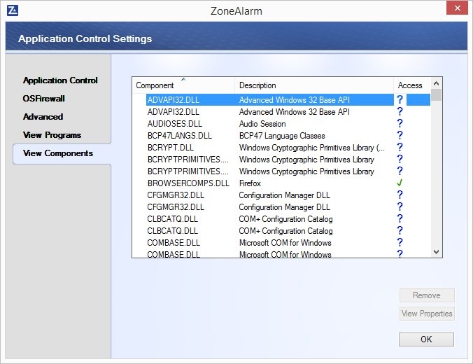Select the AUDIOSES.DLL component
This screenshot has width=473, height=364.
pos(175,124)
